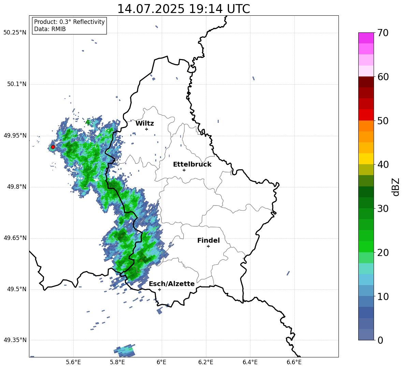Click the dark green colorbar segment above 30
Screen dimensions: 404x369
click(x=366, y=203)
